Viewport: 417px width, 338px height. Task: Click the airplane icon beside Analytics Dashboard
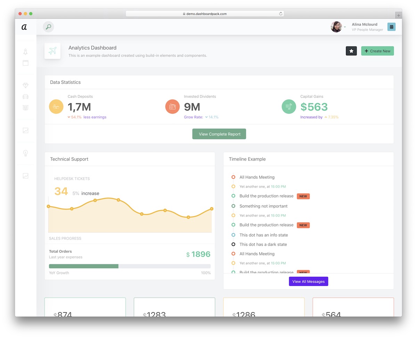click(x=52, y=51)
